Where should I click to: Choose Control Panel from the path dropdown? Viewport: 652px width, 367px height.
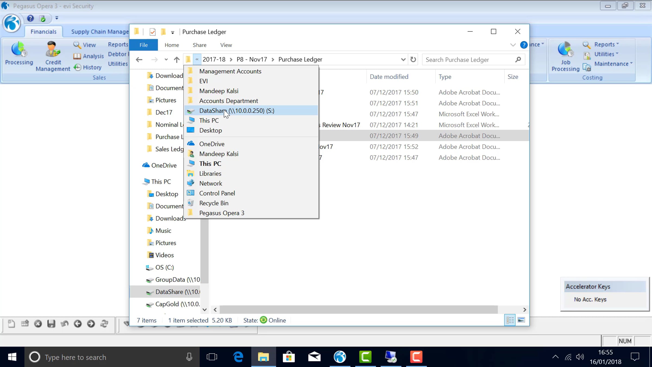(x=251, y=193)
